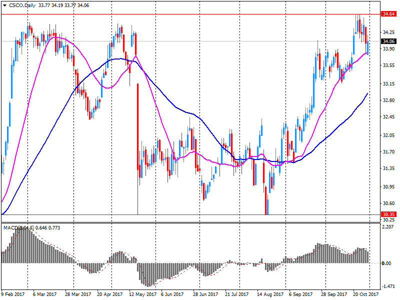Click the 28 Jun 2017 date label
This screenshot has width=400, height=300.
205,294
